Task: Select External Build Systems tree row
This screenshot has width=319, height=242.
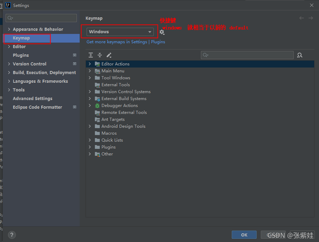Action: (200, 99)
